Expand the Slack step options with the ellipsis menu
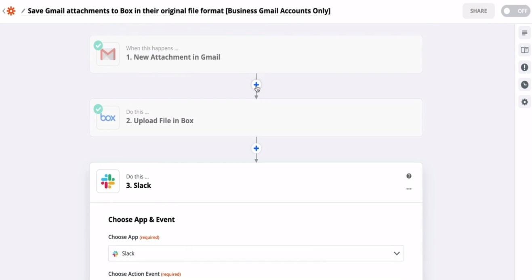This screenshot has width=532, height=280. click(409, 188)
